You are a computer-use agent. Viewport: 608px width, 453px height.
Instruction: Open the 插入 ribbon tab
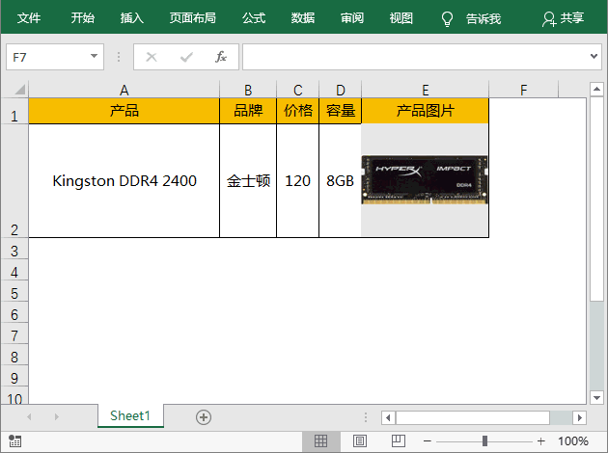tap(132, 17)
